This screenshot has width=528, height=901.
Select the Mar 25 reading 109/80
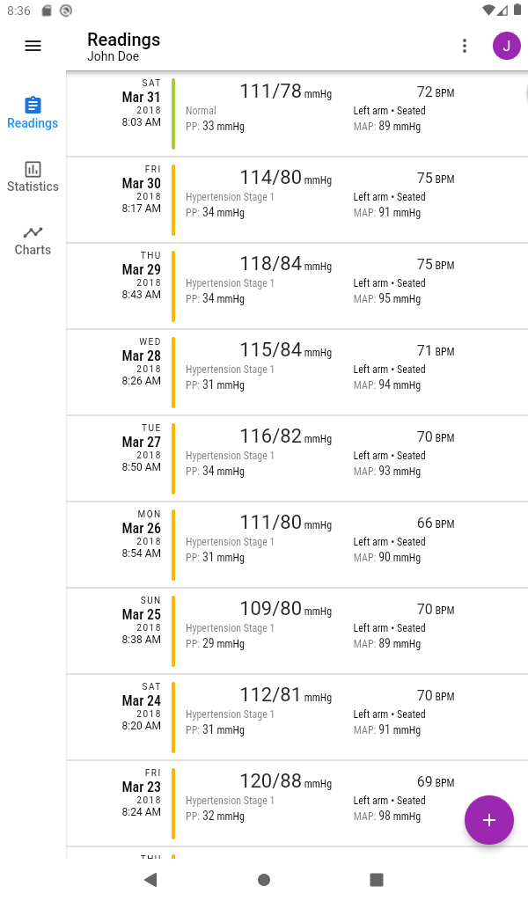tap(297, 631)
